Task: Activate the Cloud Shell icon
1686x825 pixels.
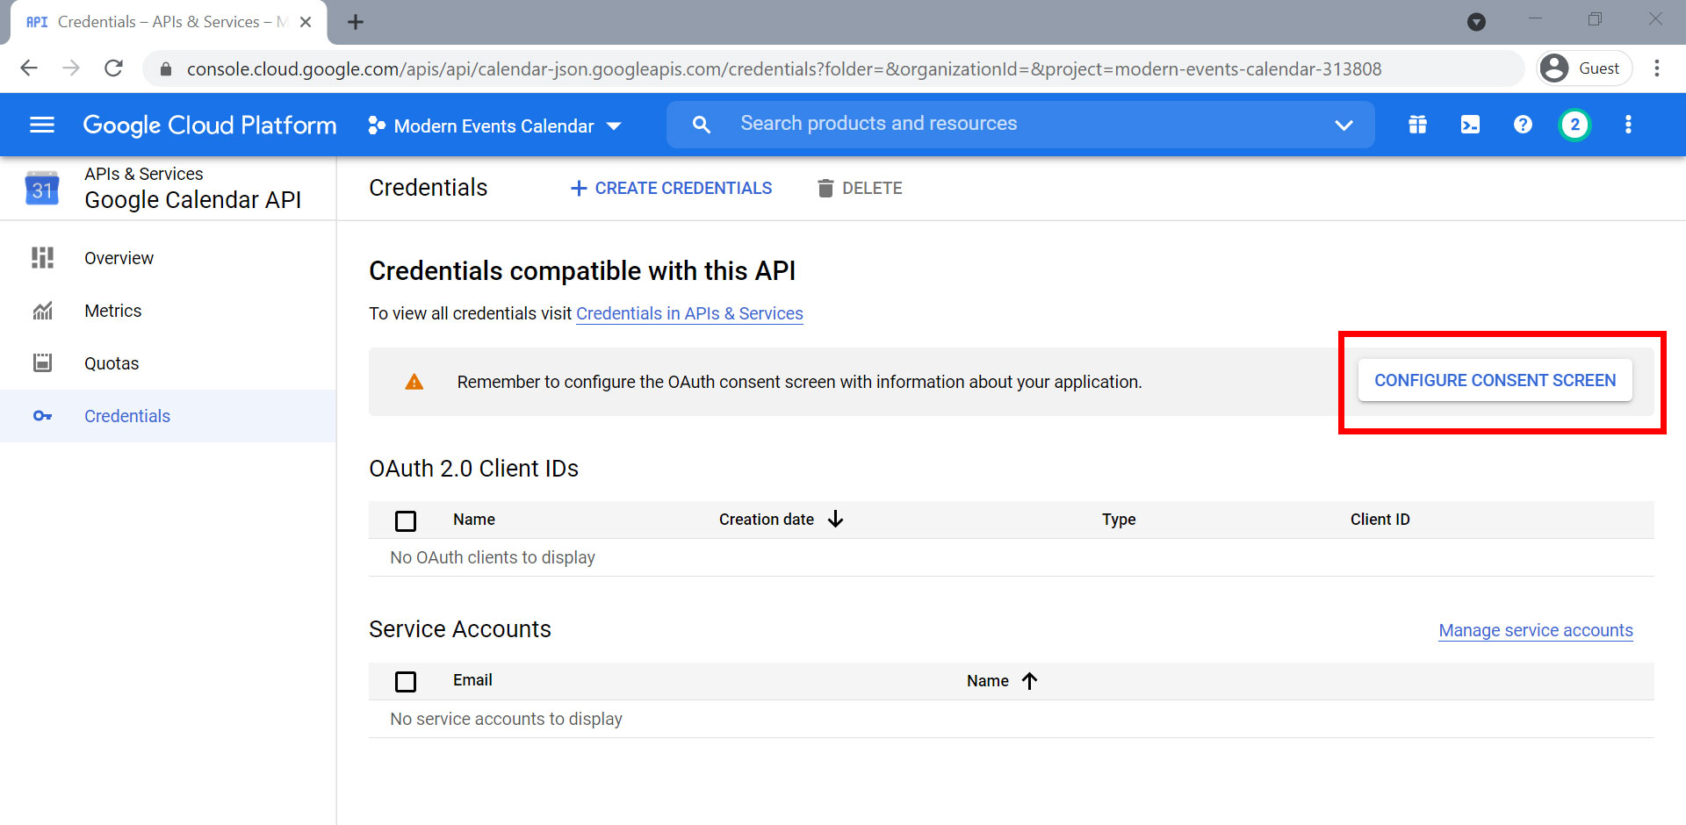Action: tap(1470, 125)
